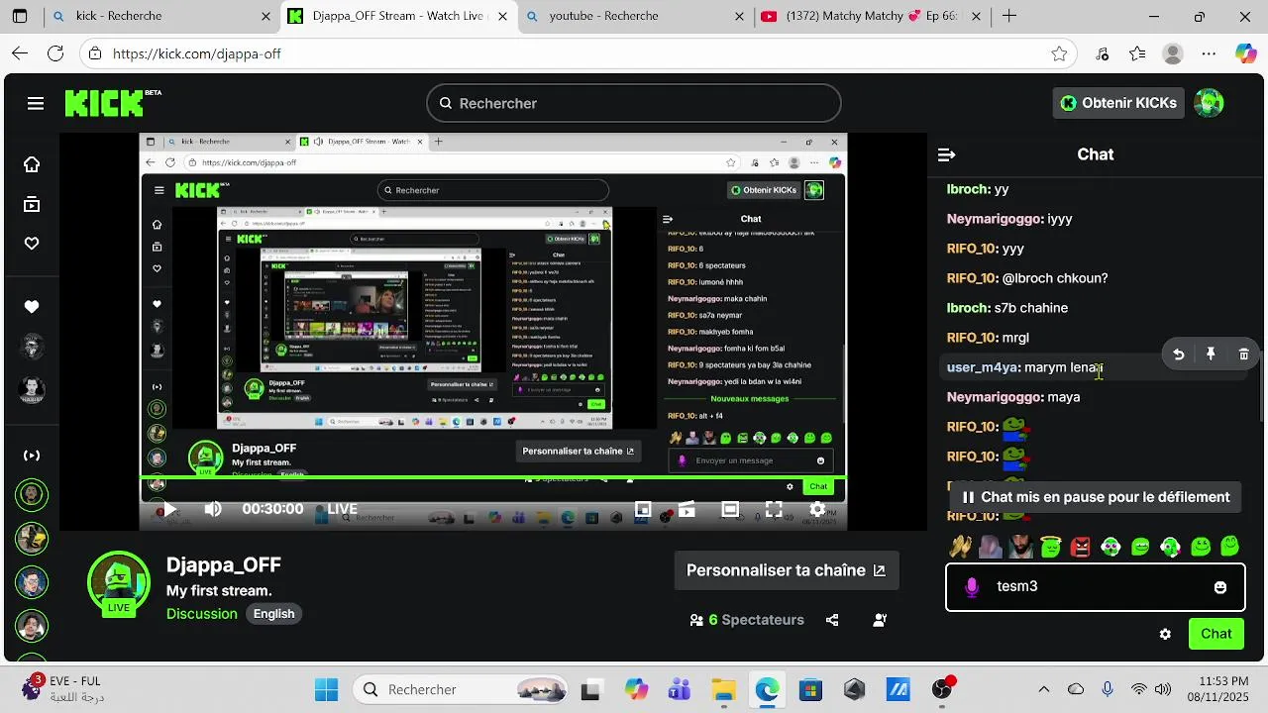This screenshot has height=713, width=1268.
Task: Click the live broadcast icon in sidebar
Action: coord(32,456)
